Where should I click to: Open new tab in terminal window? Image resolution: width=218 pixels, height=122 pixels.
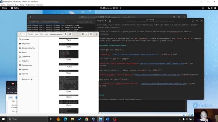[30, 17]
